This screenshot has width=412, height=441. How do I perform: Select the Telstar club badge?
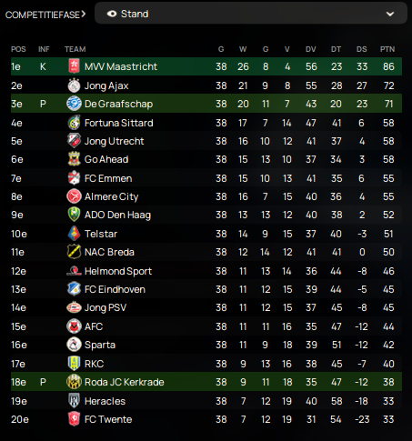click(x=74, y=234)
